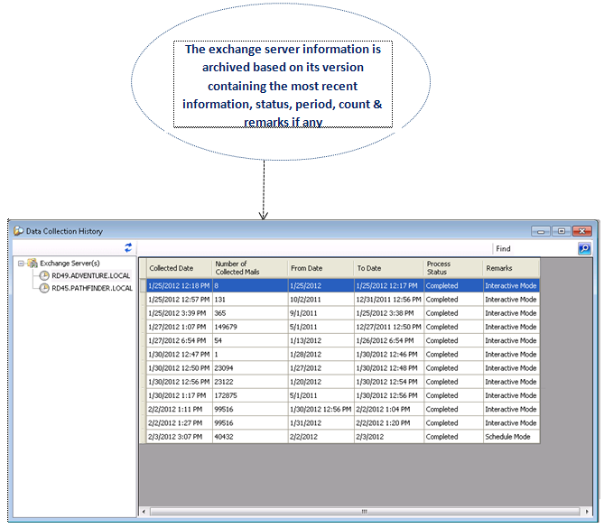The image size is (604, 528).
Task: Click the Schedule Mode remarks cell
Action: coord(511,437)
